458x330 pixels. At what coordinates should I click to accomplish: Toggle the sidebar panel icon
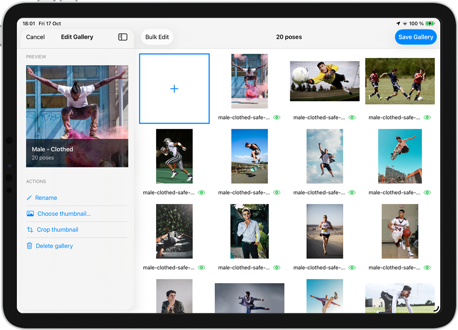coord(123,37)
